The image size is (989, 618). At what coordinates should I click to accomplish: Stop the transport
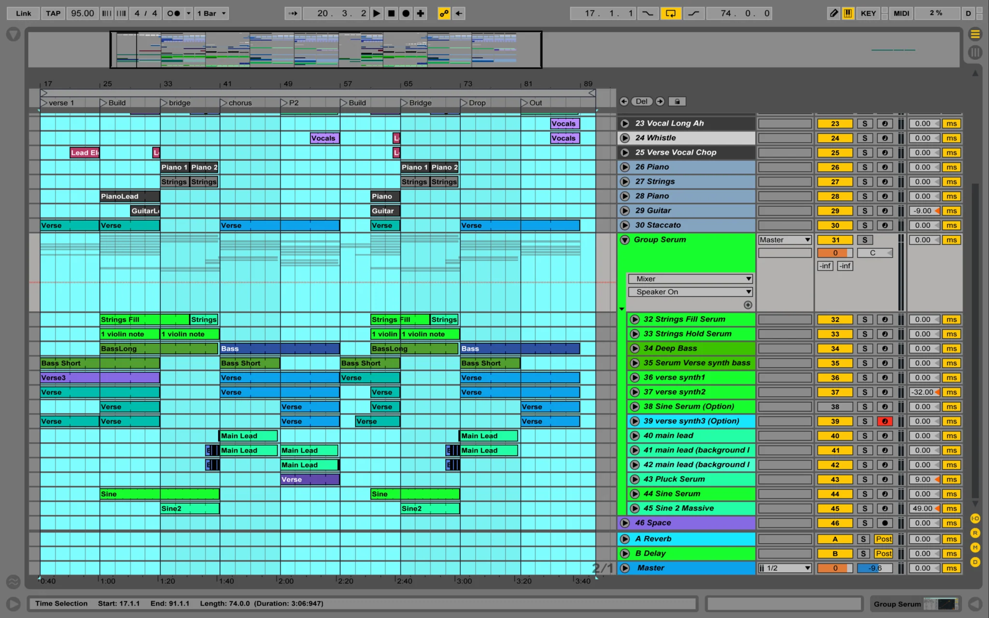[x=391, y=14]
